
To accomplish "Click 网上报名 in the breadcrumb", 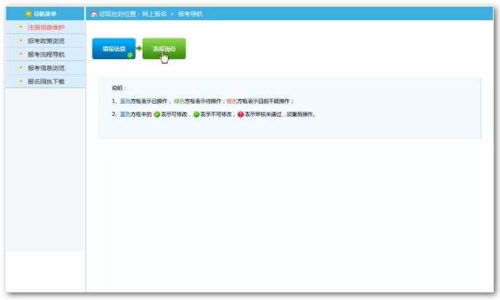I will (x=154, y=14).
